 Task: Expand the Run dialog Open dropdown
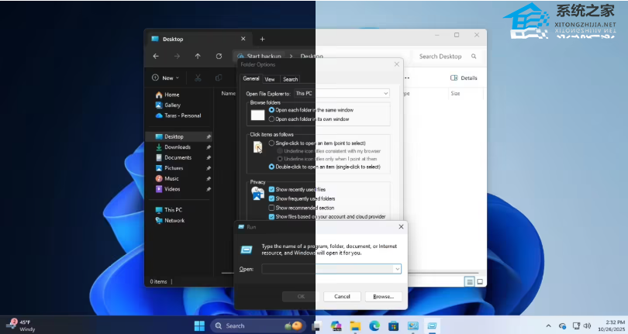tap(397, 269)
